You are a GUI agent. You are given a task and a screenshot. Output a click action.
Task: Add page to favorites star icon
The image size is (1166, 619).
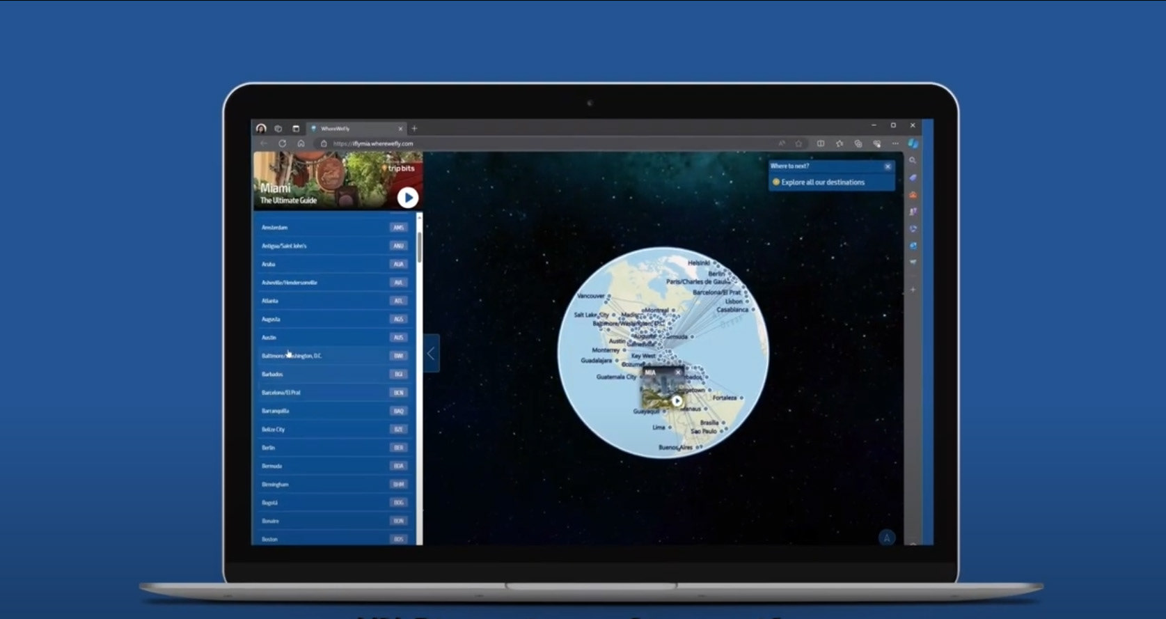coord(798,143)
